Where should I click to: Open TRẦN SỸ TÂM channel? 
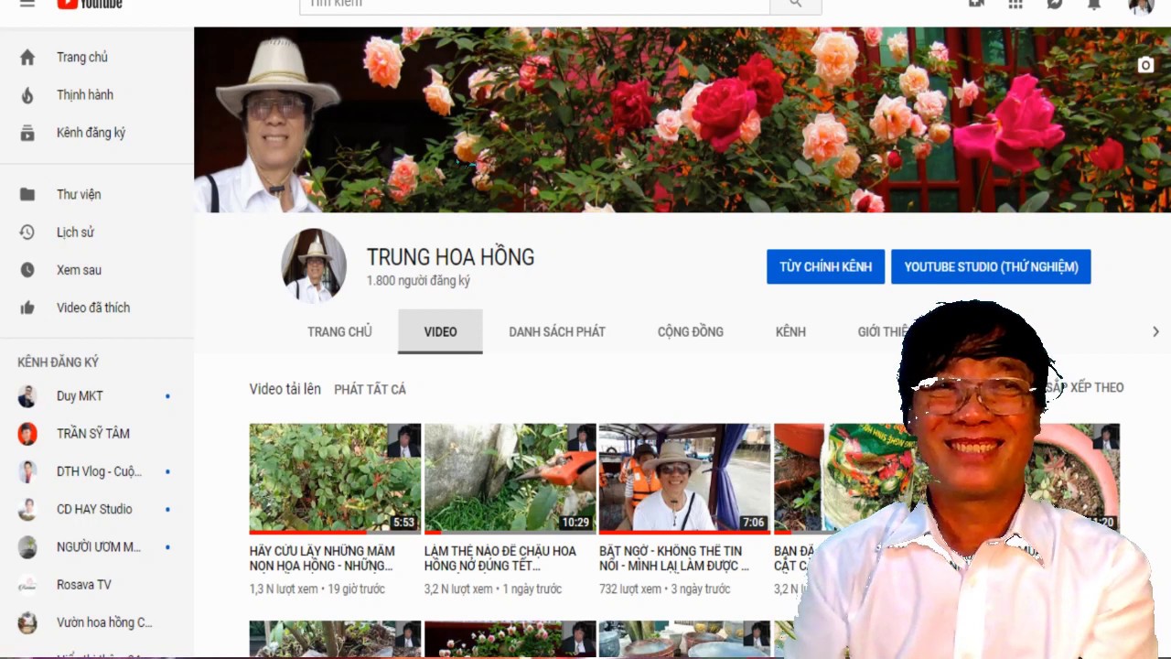97,434
